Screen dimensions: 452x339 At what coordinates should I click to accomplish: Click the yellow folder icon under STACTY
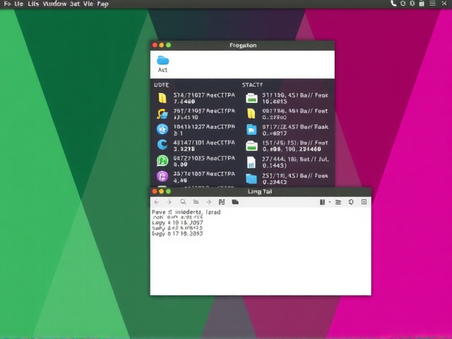coord(251,112)
